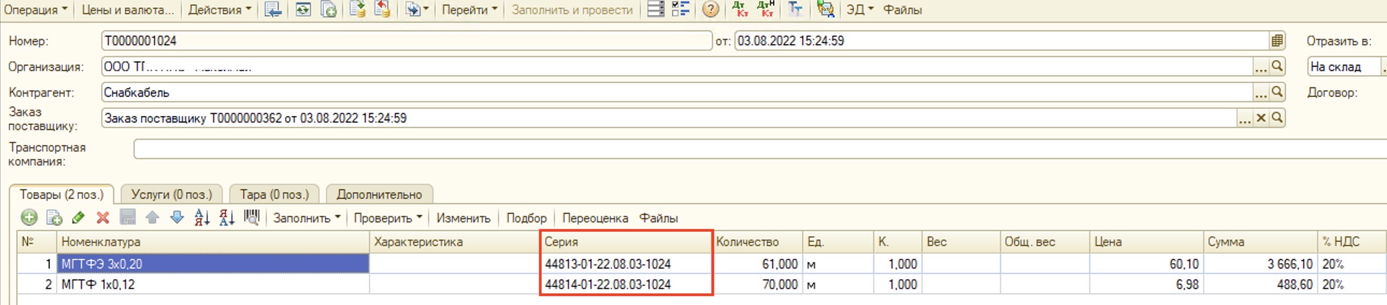Delete the selected goods row

pyautogui.click(x=102, y=218)
